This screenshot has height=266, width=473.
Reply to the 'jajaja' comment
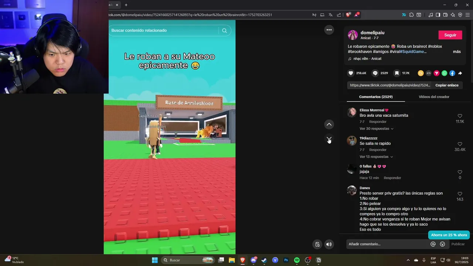392,178
